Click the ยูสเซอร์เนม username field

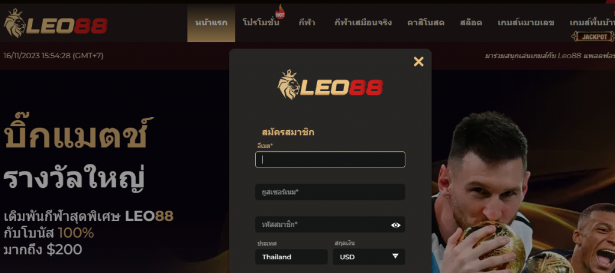coord(330,192)
